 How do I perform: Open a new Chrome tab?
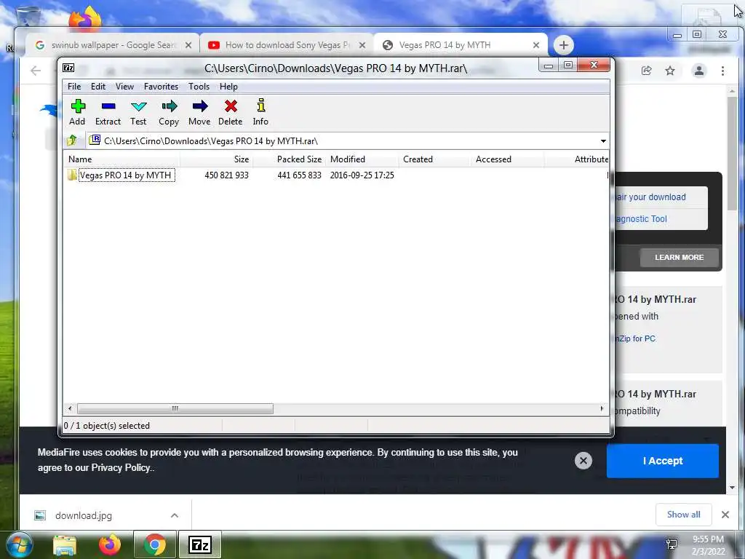pos(564,45)
